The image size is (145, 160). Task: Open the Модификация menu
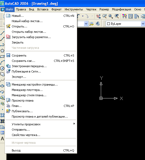(122, 9)
